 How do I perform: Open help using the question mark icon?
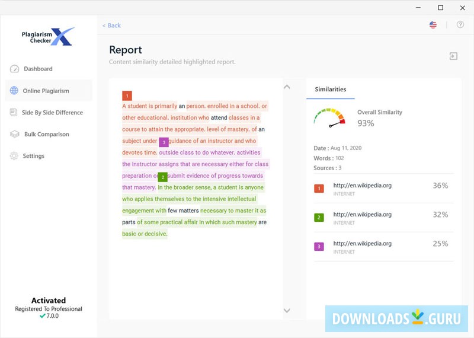460,24
